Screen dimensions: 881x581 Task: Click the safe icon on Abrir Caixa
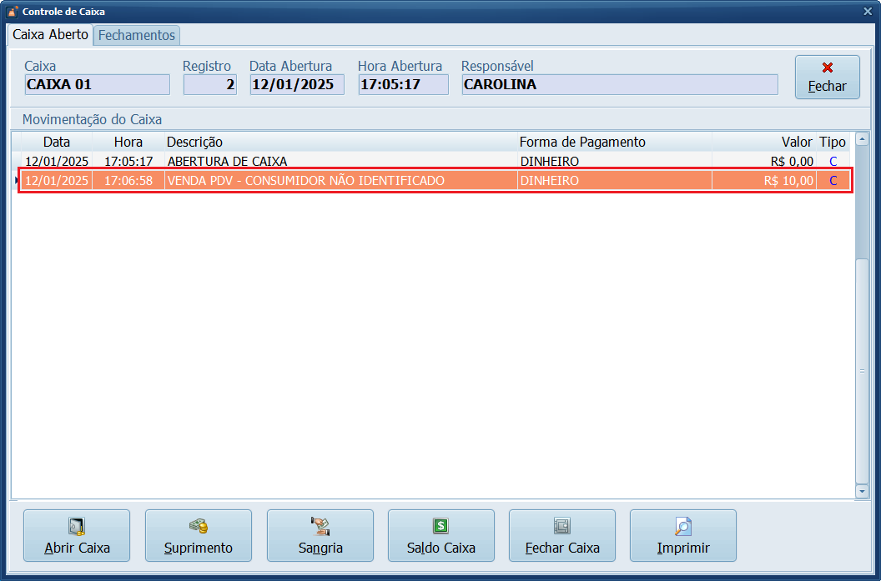pyautogui.click(x=77, y=526)
